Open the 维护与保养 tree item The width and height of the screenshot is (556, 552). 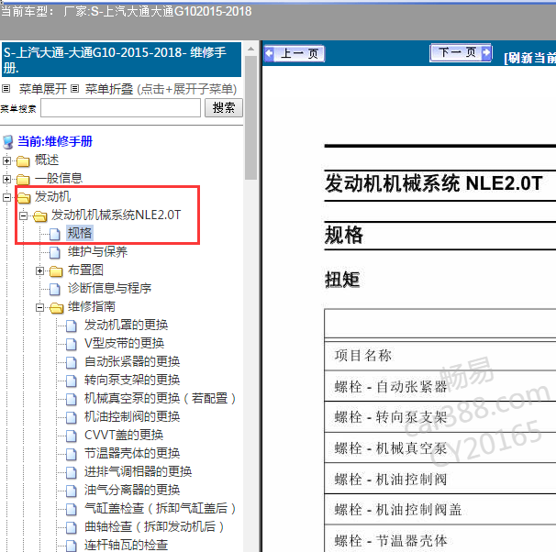[97, 251]
